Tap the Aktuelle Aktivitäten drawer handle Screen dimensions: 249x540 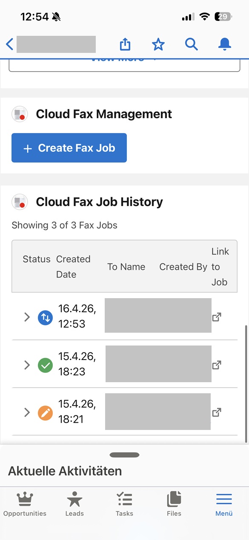click(124, 455)
